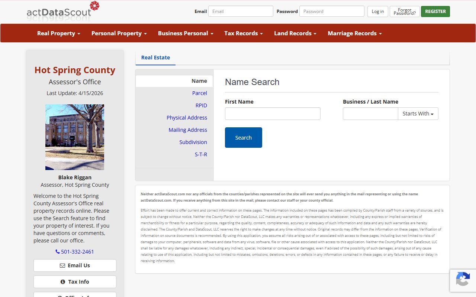Focus the Email login field
This screenshot has height=297, width=476.
(x=241, y=11)
